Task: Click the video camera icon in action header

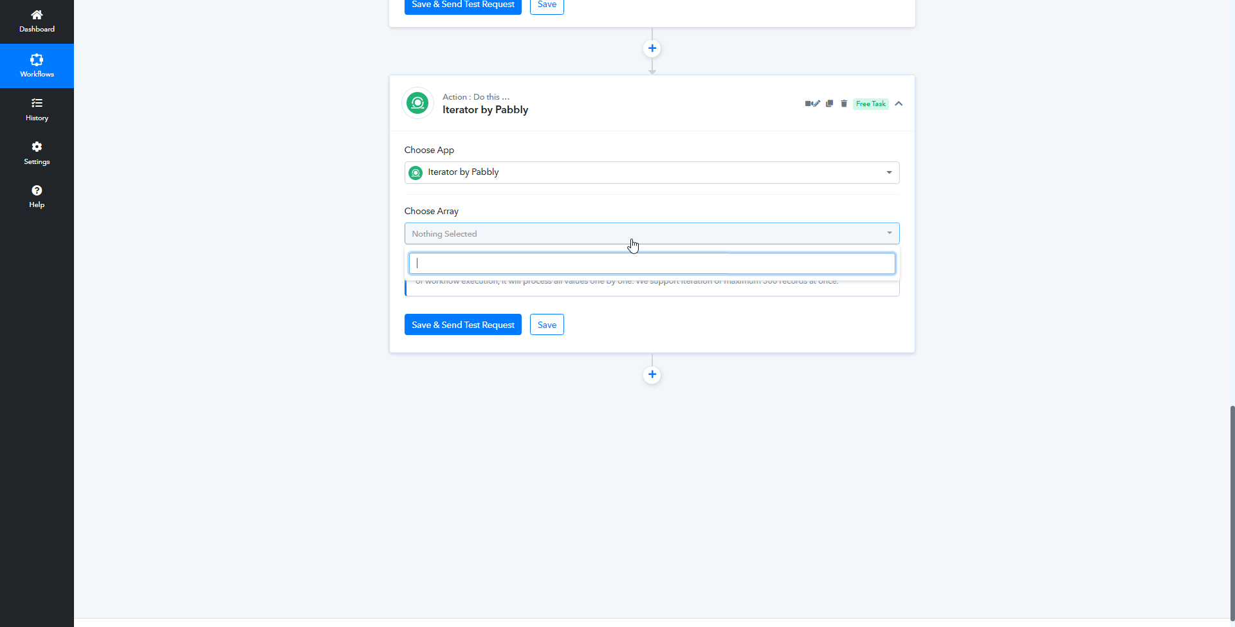Action: pos(809,104)
